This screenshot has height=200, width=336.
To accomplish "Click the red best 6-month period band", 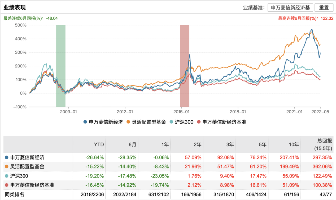I will click(x=185, y=66).
